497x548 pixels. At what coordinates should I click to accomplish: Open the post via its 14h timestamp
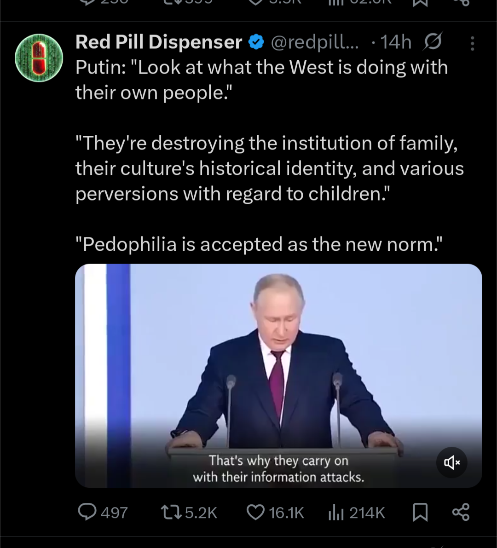[396, 42]
